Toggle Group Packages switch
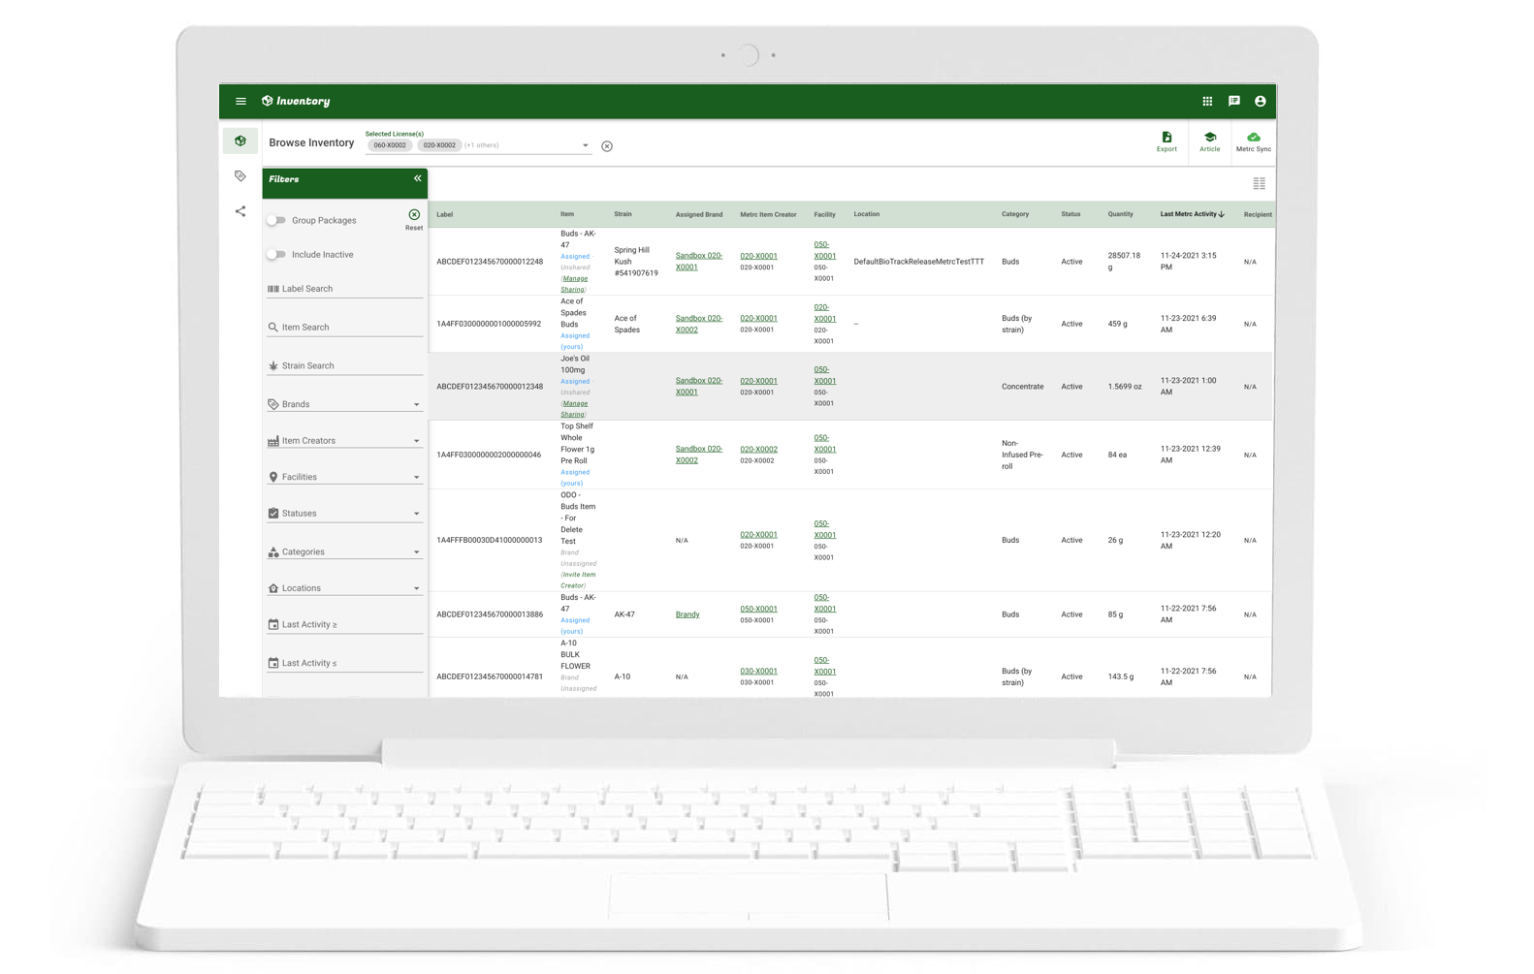Image resolution: width=1534 pixels, height=974 pixels. tap(276, 220)
